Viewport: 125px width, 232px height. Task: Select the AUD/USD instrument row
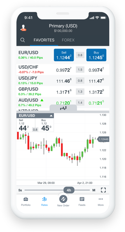pos(63,103)
